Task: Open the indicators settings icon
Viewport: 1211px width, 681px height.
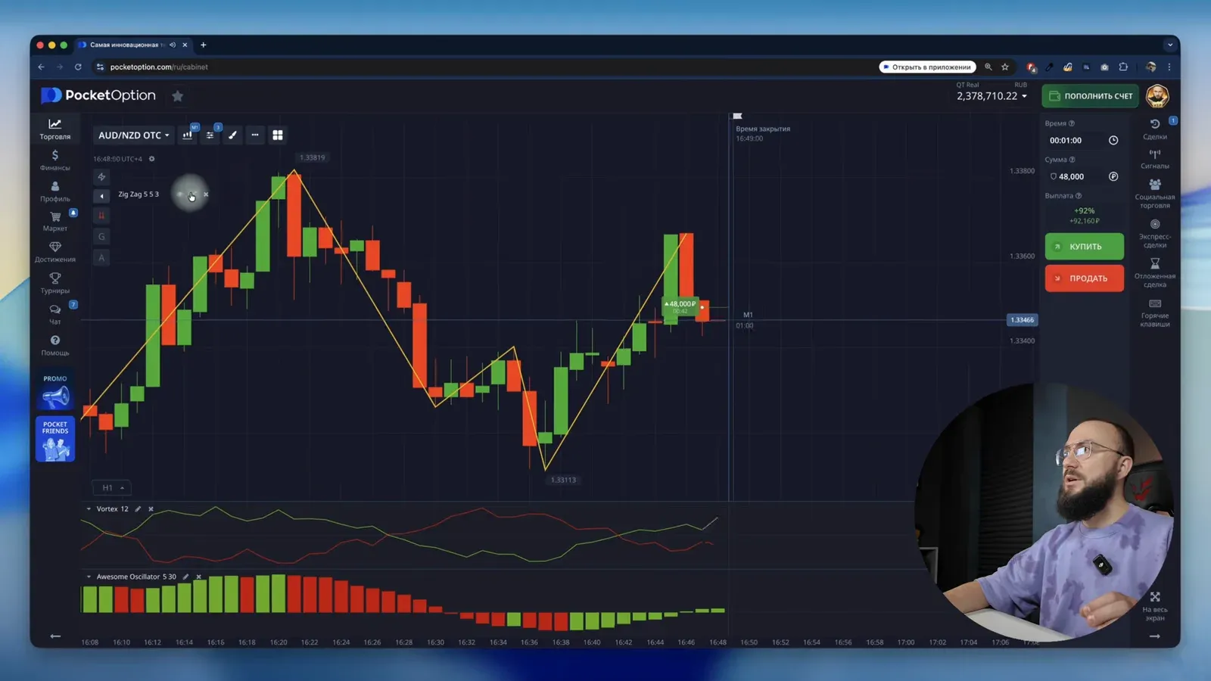Action: pyautogui.click(x=210, y=135)
